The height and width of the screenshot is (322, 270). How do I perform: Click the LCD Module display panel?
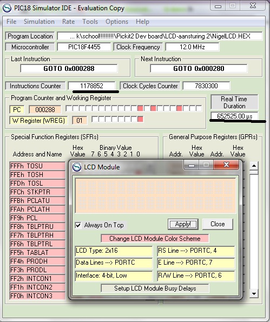coord(156,196)
